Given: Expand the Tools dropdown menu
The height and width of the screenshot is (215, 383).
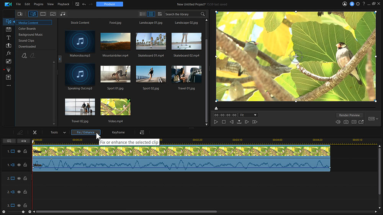Looking at the screenshot, I should (58, 133).
